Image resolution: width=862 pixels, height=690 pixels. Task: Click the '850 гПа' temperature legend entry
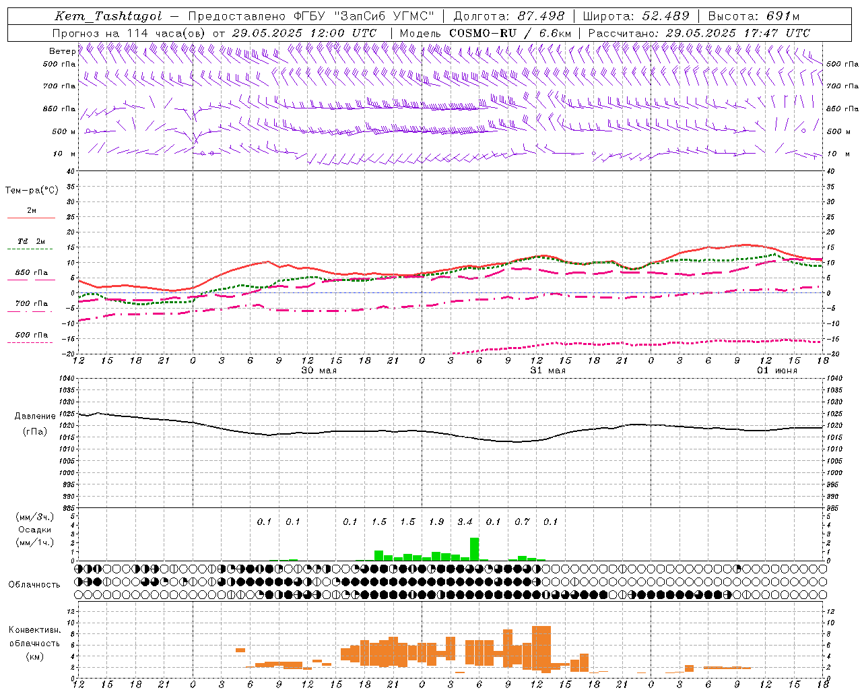pyautogui.click(x=31, y=273)
